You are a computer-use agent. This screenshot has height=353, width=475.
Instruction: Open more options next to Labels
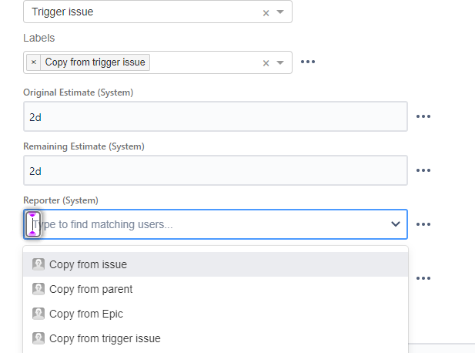[308, 62]
